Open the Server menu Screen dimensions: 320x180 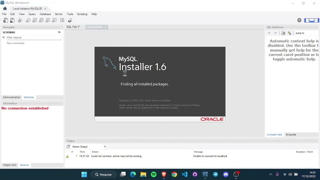click(58, 14)
